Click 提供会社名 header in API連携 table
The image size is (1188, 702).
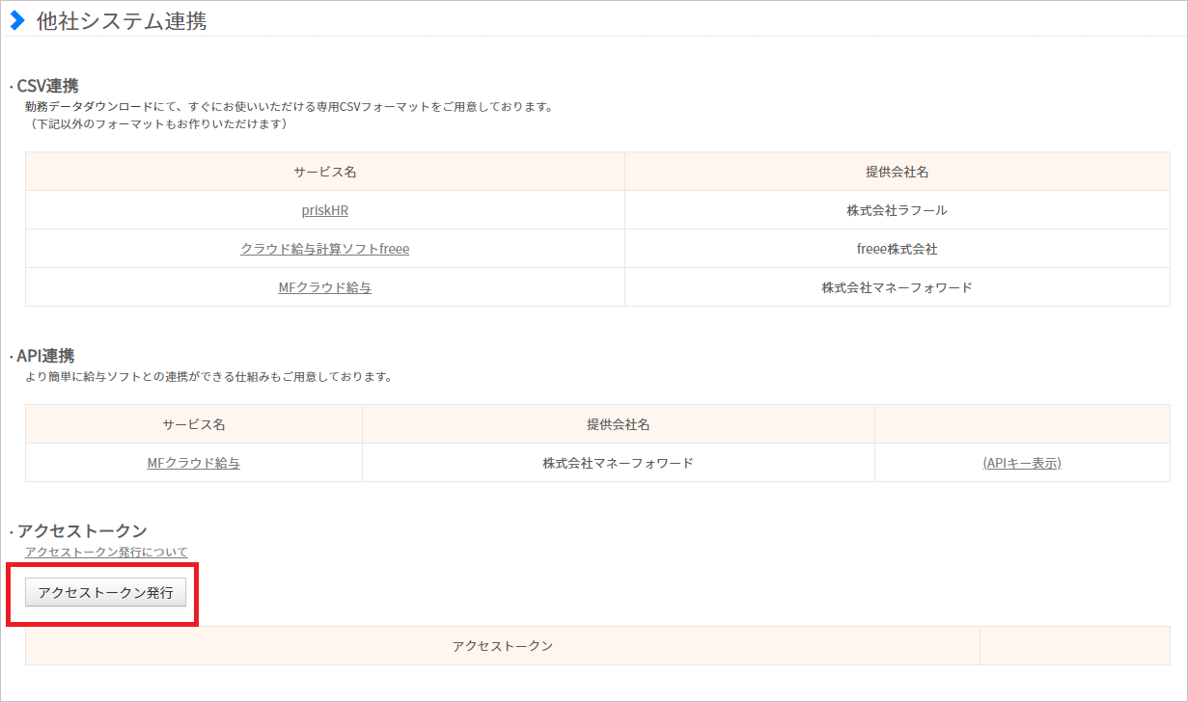[x=618, y=424]
